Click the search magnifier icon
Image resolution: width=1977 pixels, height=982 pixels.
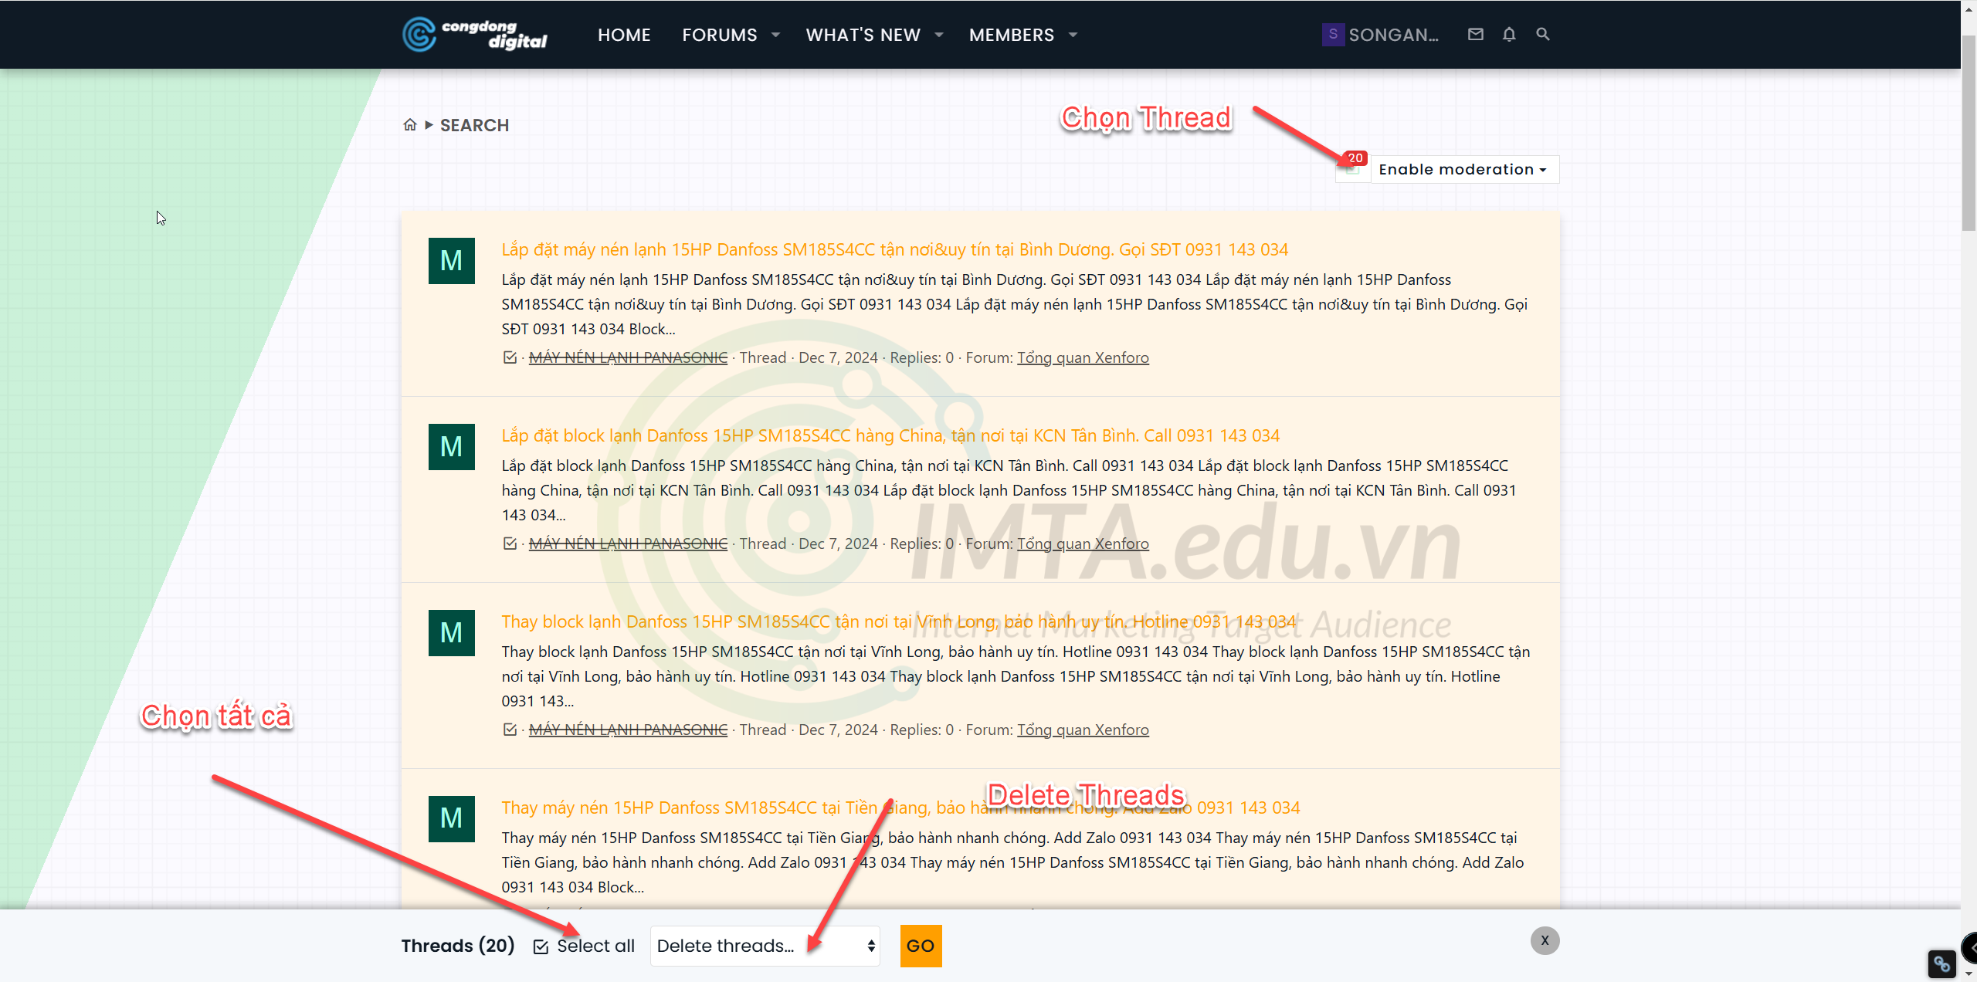(x=1543, y=34)
